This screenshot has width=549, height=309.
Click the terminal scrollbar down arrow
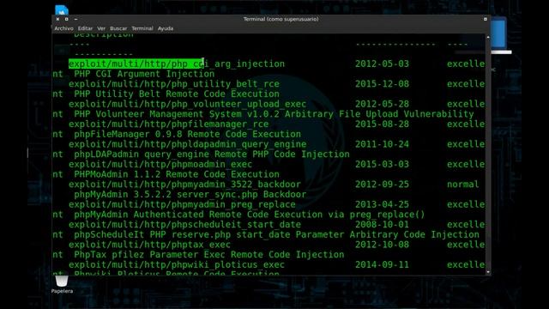point(488,272)
